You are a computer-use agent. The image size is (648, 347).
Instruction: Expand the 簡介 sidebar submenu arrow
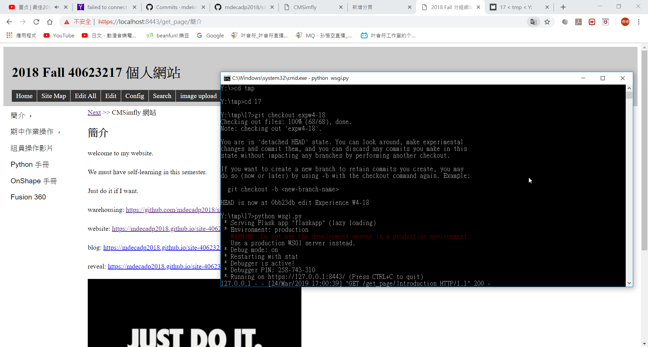point(31,116)
